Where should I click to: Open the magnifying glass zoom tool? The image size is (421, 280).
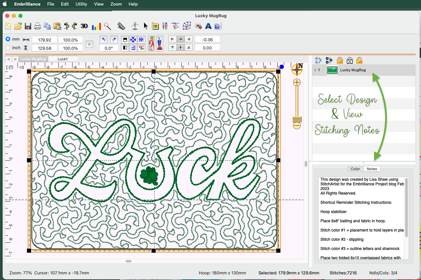pos(107,26)
